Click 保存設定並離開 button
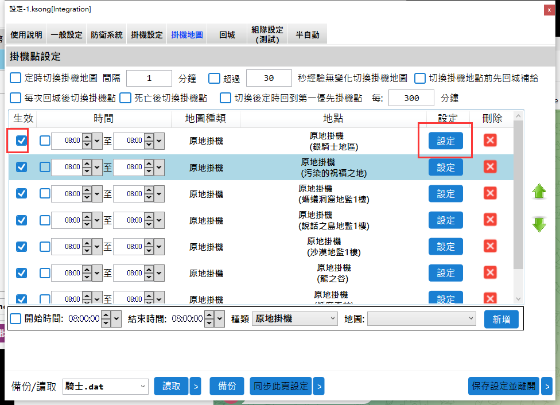Viewport: 560px width, 405px height. 504,387
